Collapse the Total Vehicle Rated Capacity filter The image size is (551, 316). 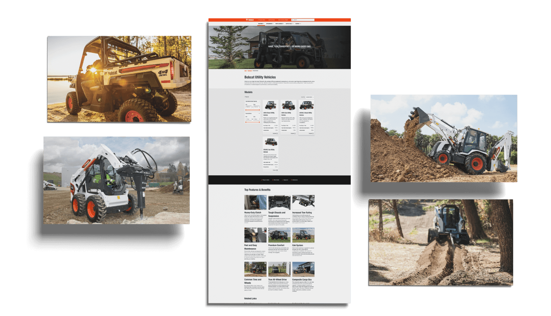pos(259,101)
